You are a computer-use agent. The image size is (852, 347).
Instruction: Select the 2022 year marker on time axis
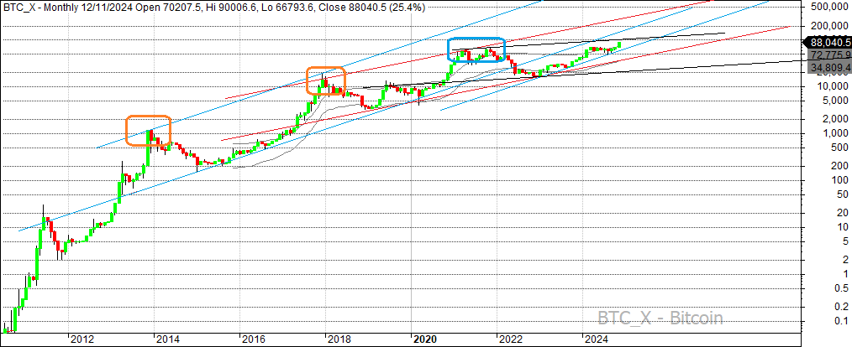[510, 339]
